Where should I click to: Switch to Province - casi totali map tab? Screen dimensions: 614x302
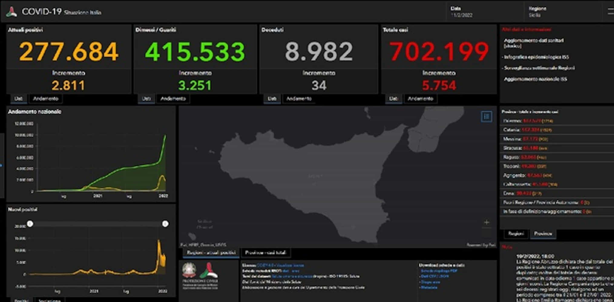click(x=265, y=252)
